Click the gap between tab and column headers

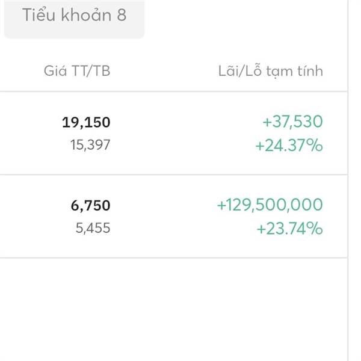point(174,50)
